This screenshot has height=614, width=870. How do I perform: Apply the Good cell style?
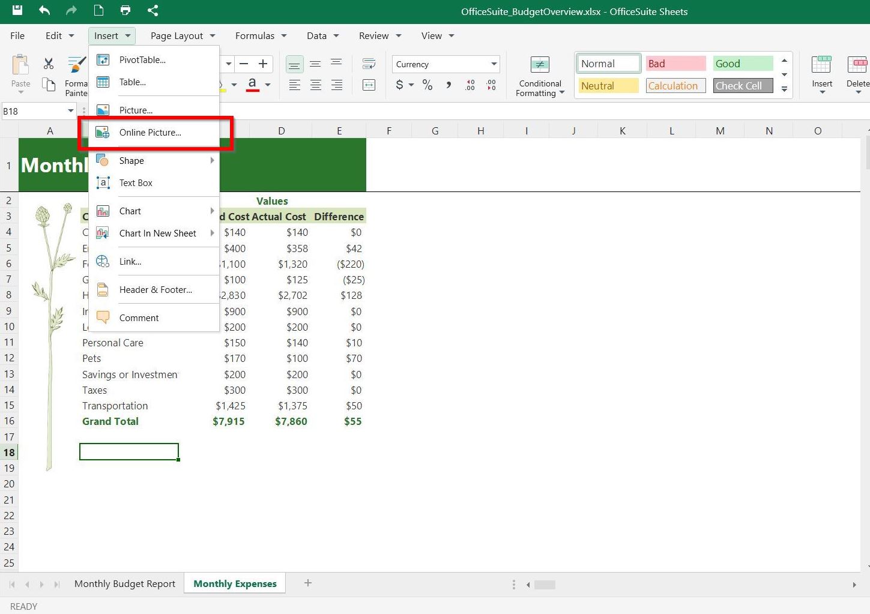(x=743, y=64)
